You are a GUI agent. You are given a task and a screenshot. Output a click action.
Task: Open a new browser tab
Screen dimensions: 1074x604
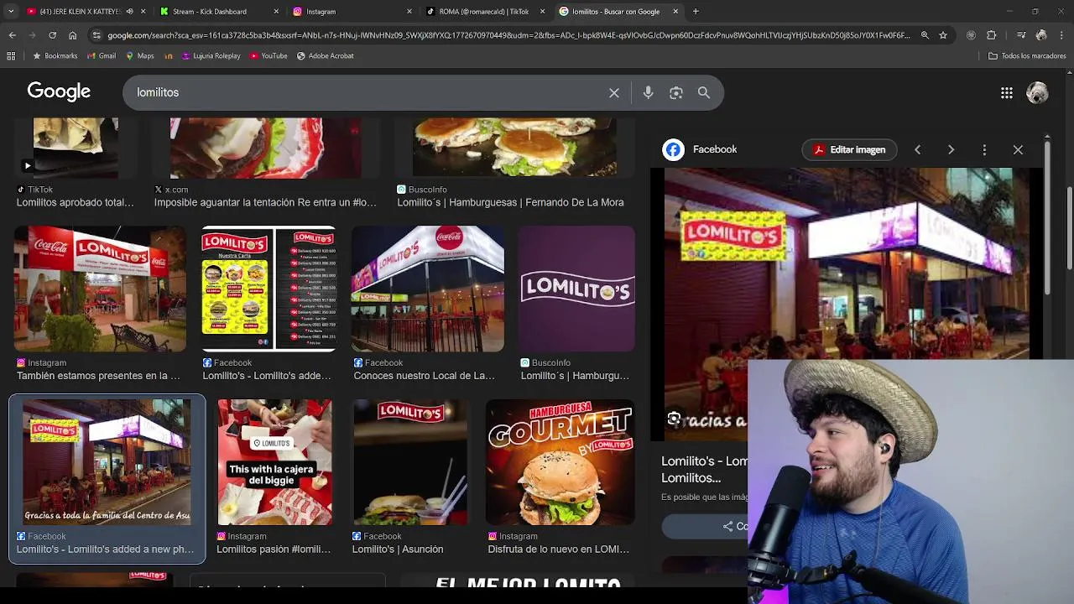[696, 12]
